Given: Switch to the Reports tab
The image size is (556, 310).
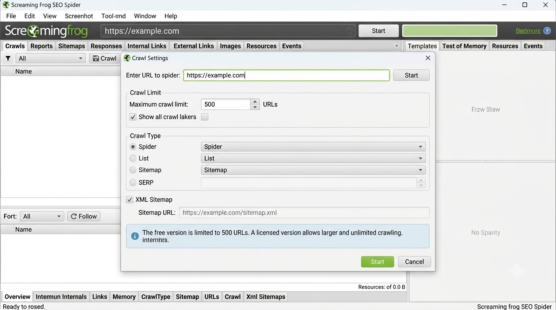Looking at the screenshot, I should pos(42,46).
